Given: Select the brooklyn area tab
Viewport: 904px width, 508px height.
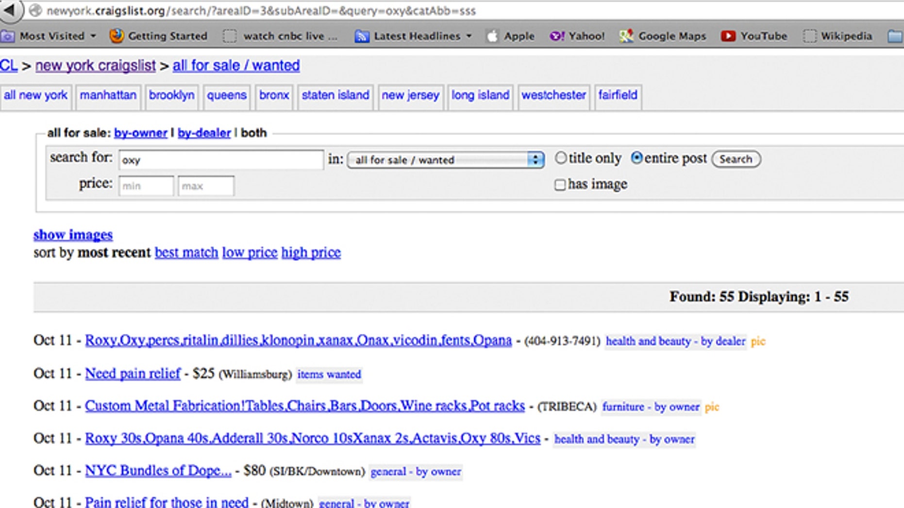Looking at the screenshot, I should pos(171,95).
